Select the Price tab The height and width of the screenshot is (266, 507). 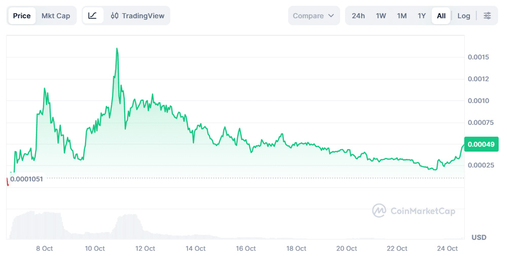(x=22, y=16)
